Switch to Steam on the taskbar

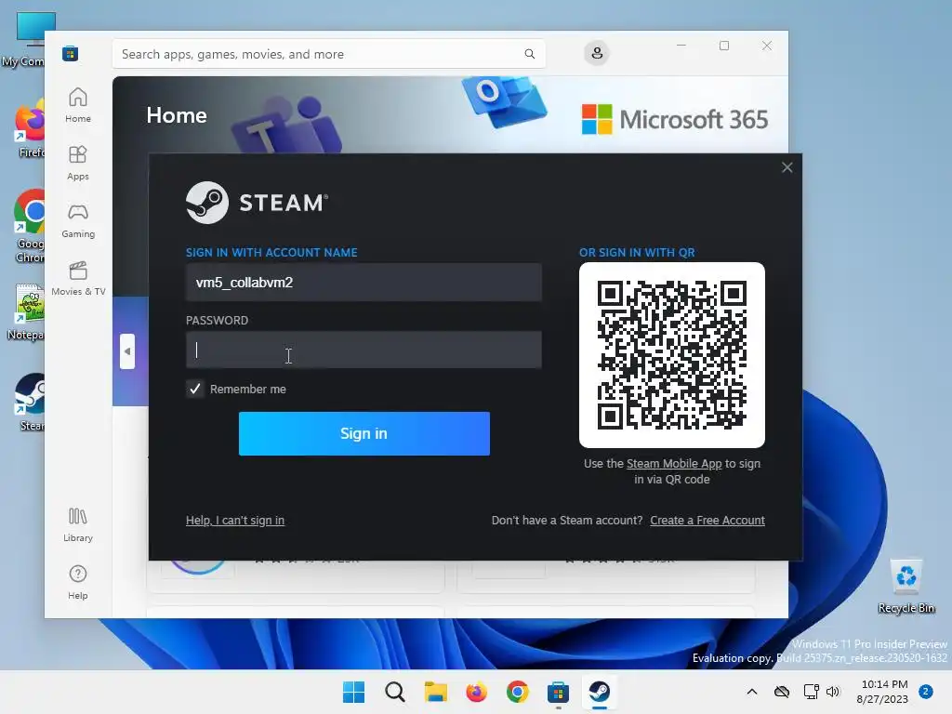[600, 692]
